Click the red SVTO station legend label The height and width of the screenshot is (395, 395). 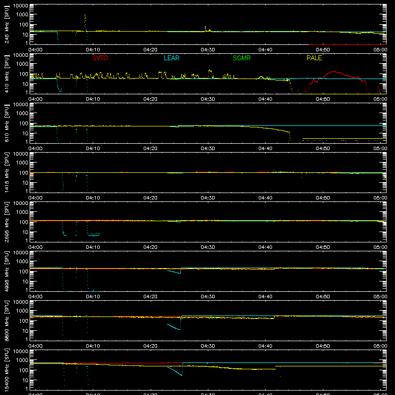[x=100, y=58]
